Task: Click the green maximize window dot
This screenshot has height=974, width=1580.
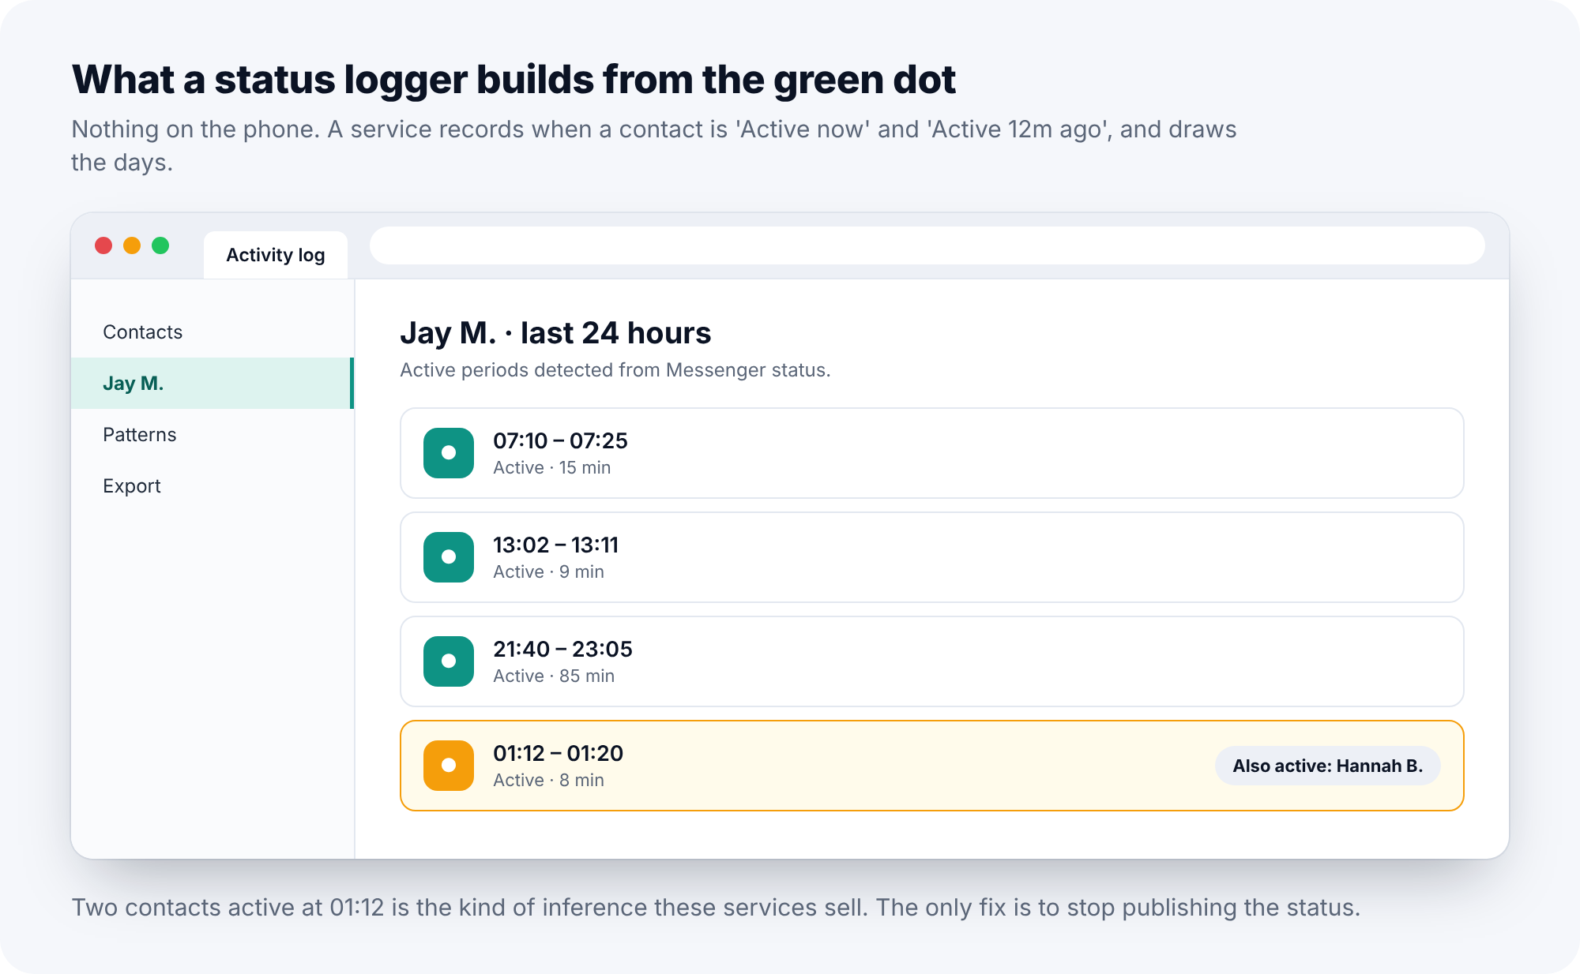Action: click(160, 245)
